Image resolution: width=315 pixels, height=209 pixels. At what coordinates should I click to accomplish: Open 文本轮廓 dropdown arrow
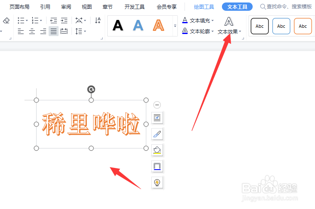click(x=212, y=31)
